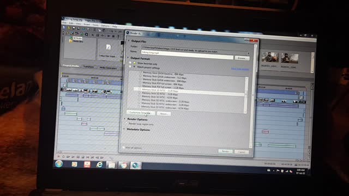
Task: Click Cancel in Render As dialog
Action: 242,152
